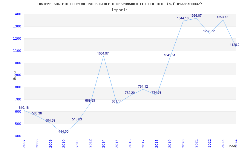
Task: Click the 2019 year label
Action: (x=170, y=143)
